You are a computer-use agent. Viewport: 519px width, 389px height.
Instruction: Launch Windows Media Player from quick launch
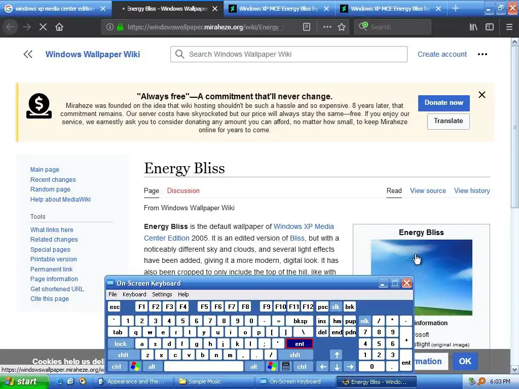coord(82,381)
